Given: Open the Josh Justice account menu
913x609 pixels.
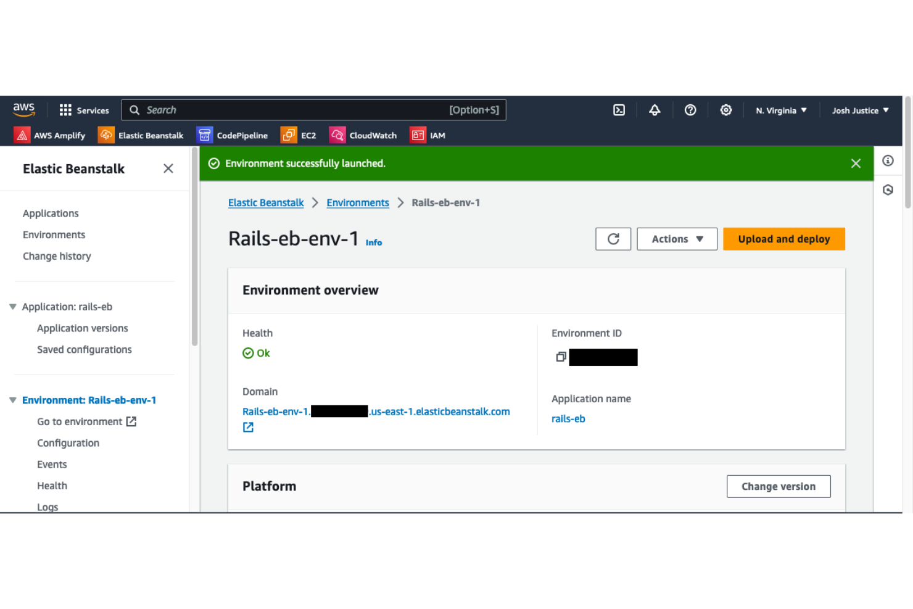Looking at the screenshot, I should pyautogui.click(x=859, y=110).
